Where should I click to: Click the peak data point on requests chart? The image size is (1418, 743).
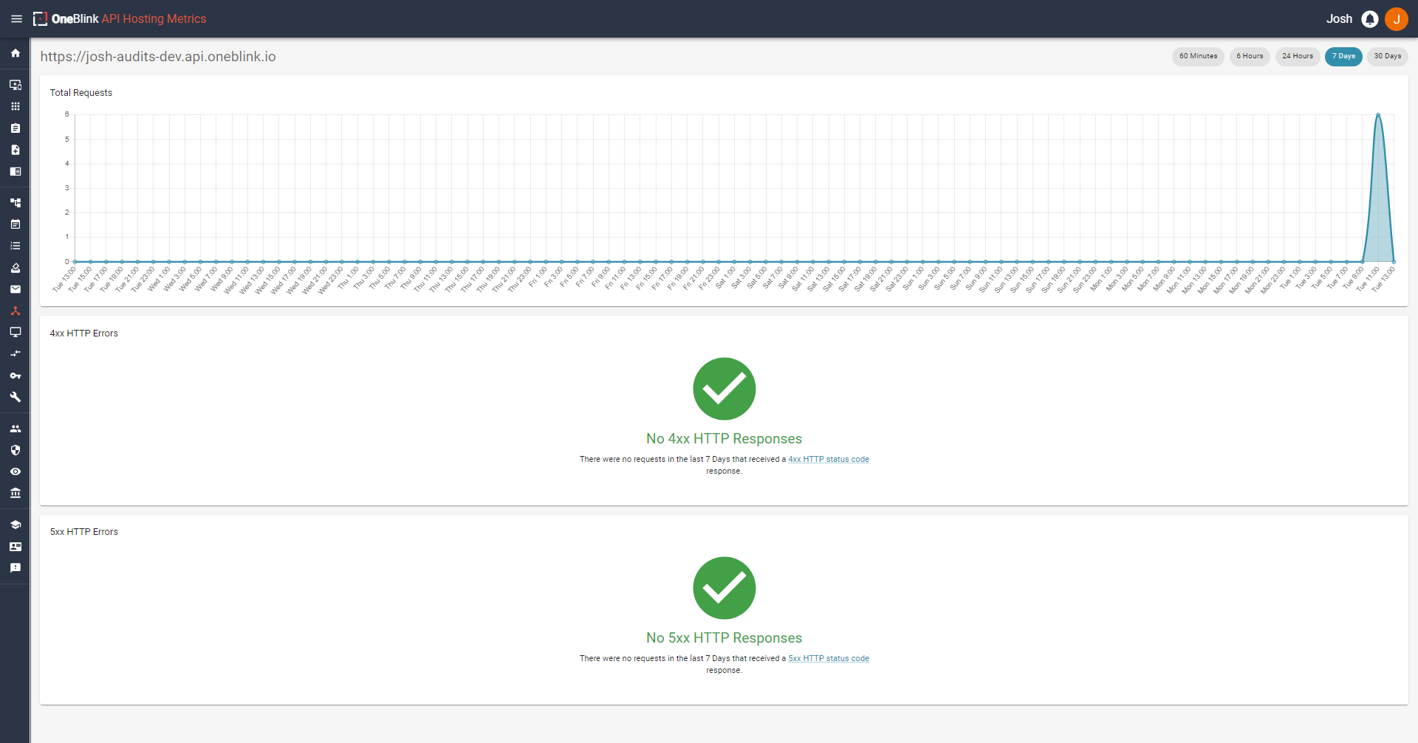(1378, 114)
